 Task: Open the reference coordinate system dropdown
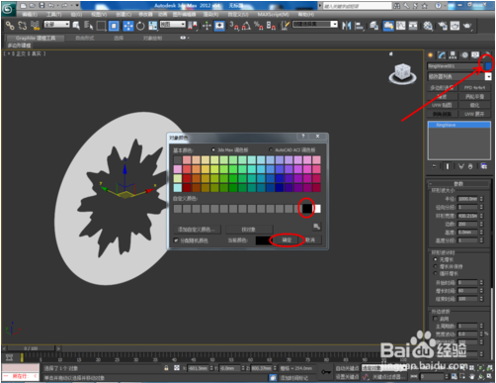(173, 25)
